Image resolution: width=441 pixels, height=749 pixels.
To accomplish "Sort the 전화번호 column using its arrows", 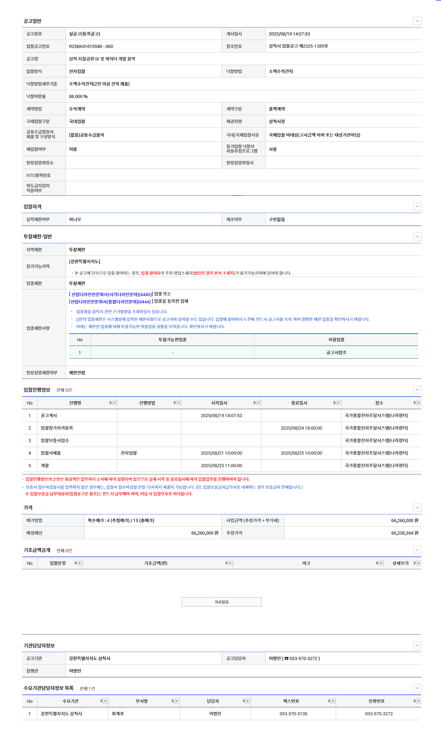I will pos(415,701).
